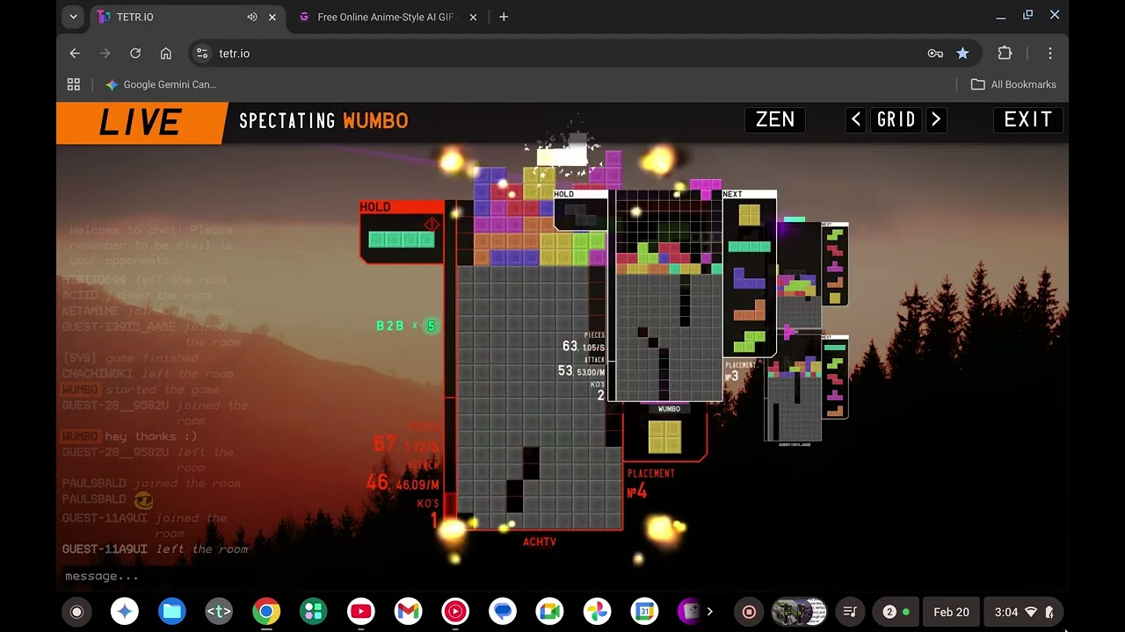Open YouTube from the shelf
Viewport: 1125px width, 632px height.
point(360,612)
